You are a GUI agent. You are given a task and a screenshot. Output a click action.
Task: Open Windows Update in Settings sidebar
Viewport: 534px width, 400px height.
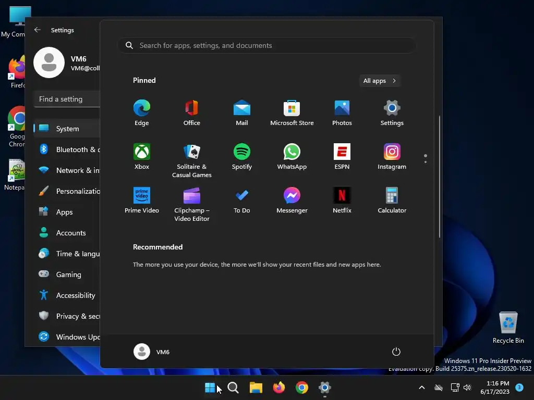[x=67, y=337]
